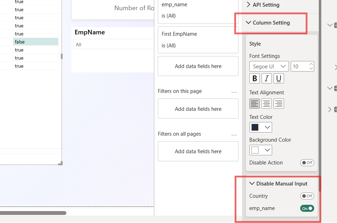This screenshot has width=337, height=223.
Task: Decrease font size with down arrow
Action: click(311, 68)
